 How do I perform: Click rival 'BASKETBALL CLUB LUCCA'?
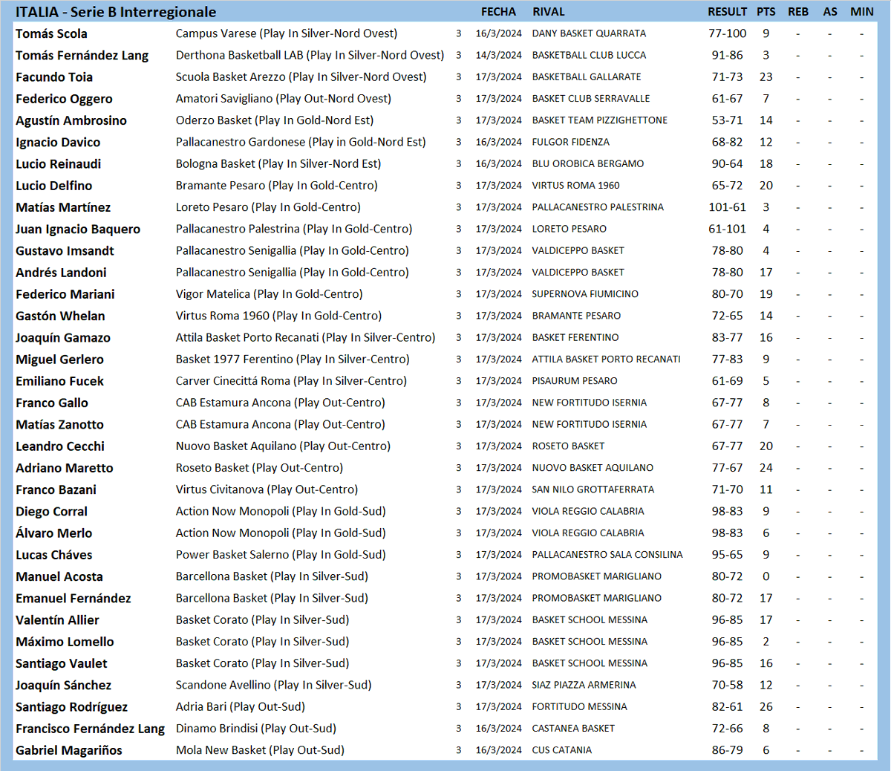coord(589,55)
